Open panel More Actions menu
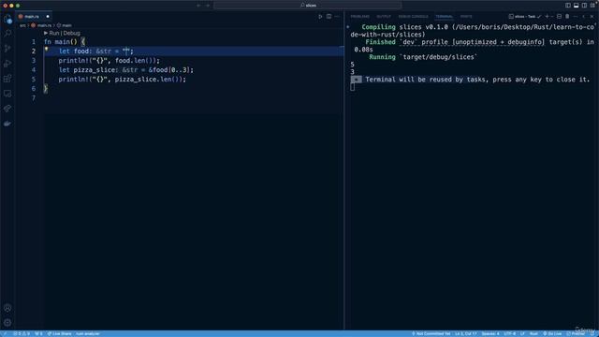This screenshot has height=337, width=599. (576, 17)
